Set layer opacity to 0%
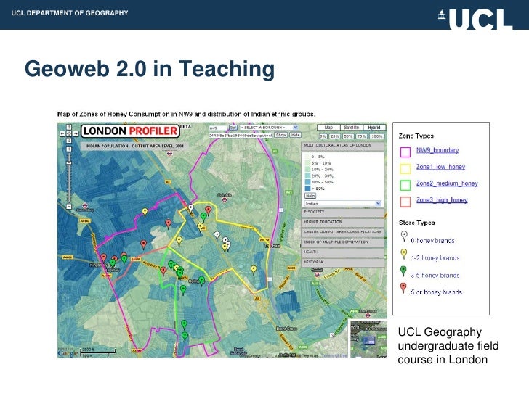This screenshot has width=529, height=396. 323,136
